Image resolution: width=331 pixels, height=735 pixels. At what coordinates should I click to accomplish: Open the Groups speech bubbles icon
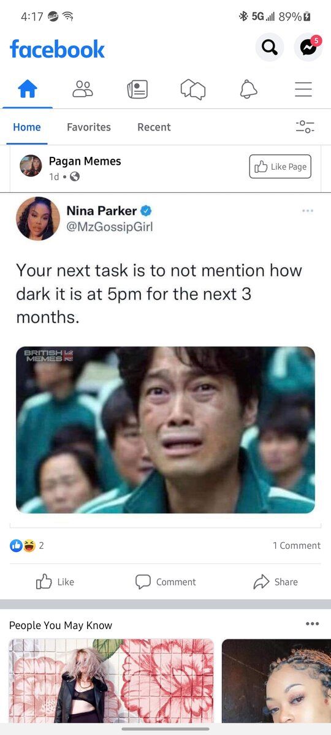coord(193,90)
